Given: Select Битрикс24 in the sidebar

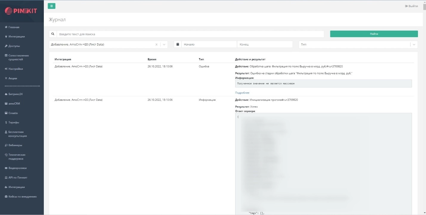Looking at the screenshot, I should pos(16,94).
